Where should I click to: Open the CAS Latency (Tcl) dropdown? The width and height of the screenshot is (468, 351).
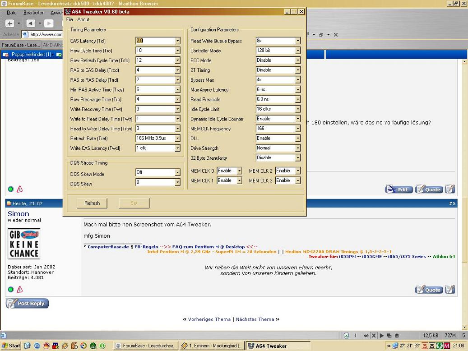[178, 41]
